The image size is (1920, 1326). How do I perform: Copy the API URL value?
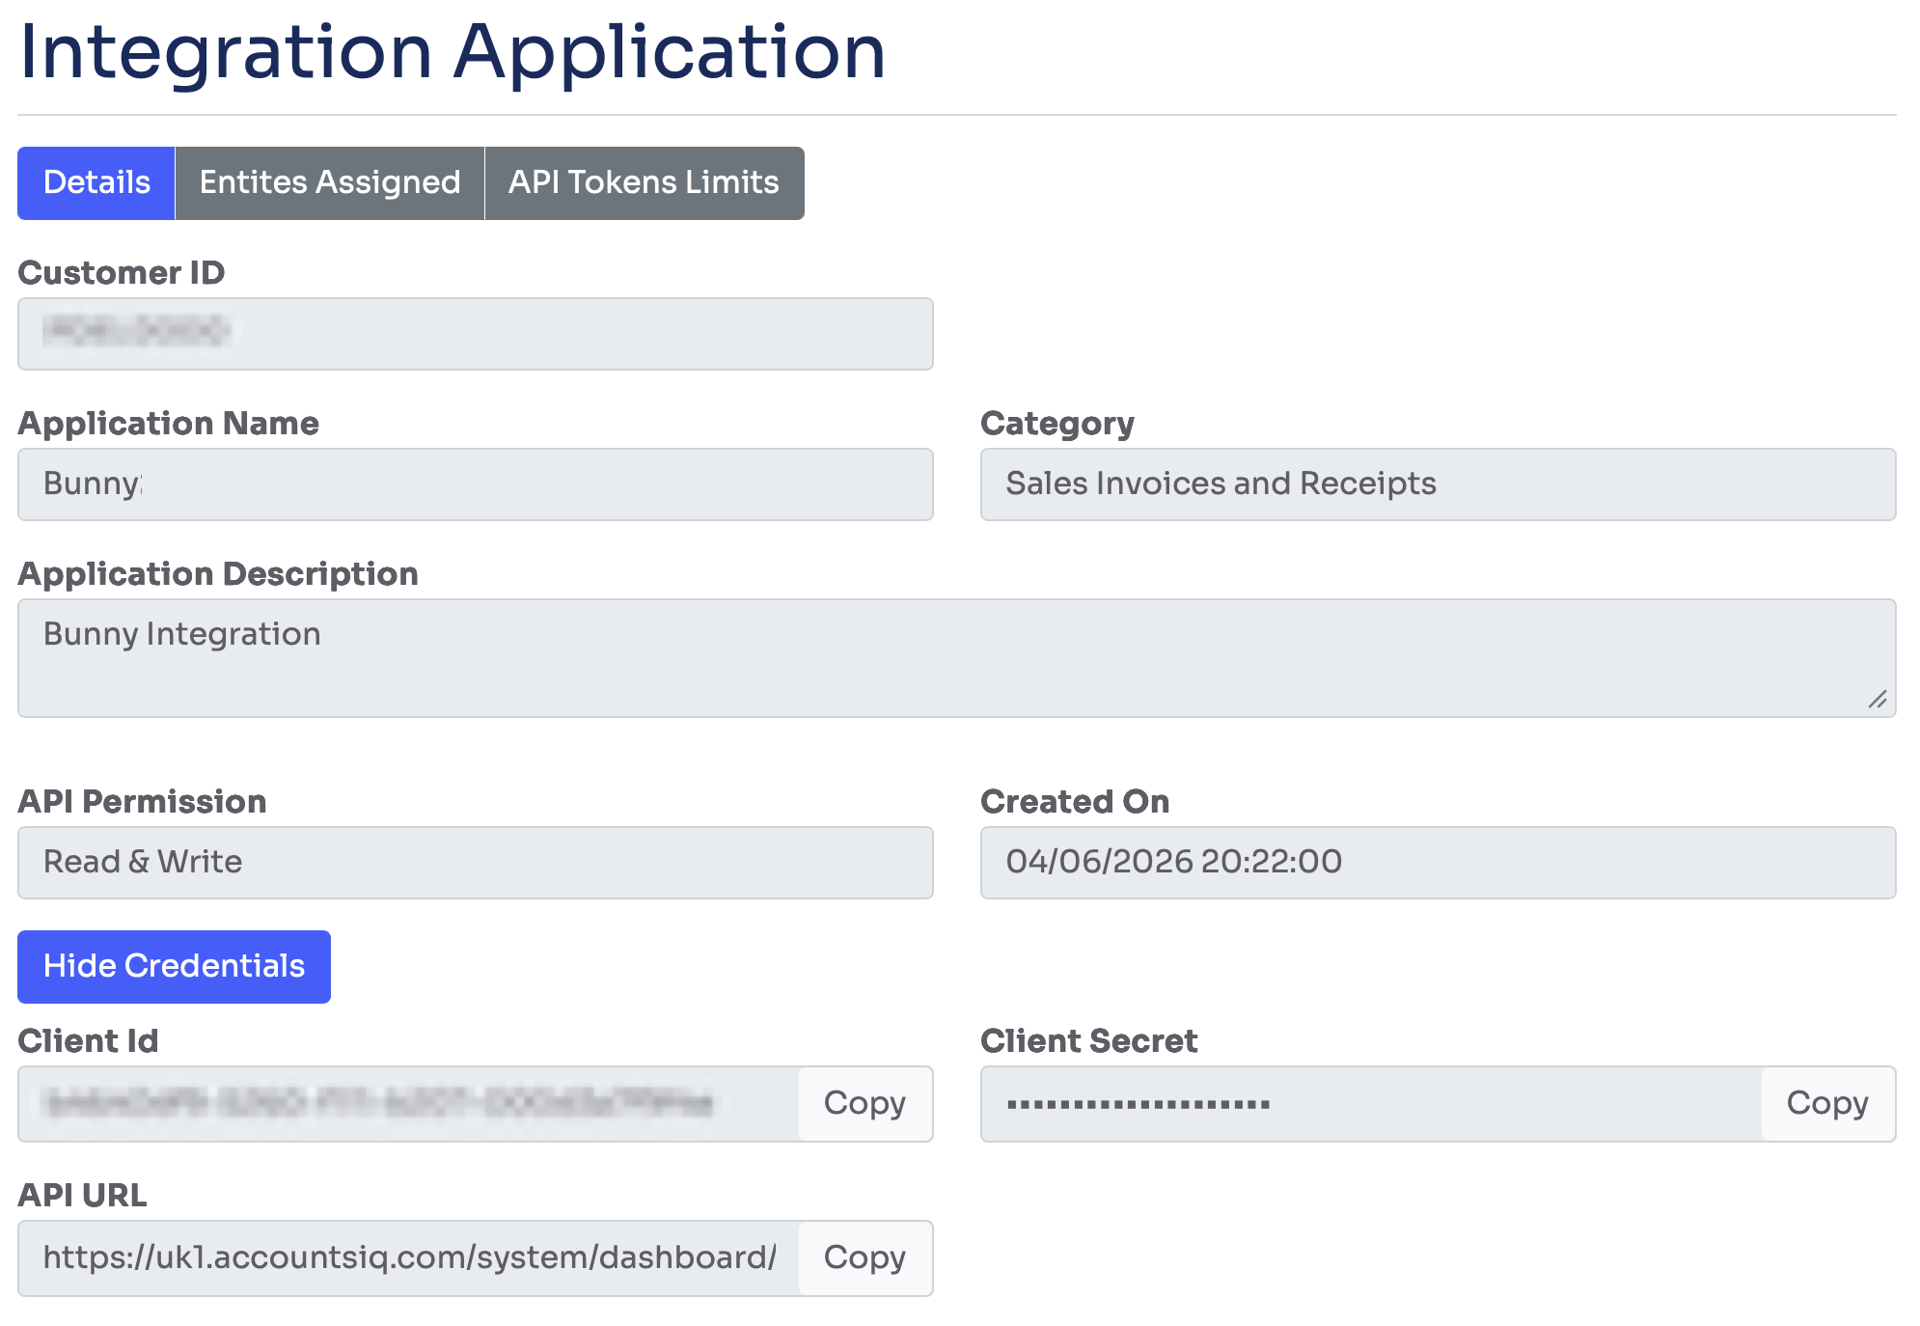tap(865, 1257)
